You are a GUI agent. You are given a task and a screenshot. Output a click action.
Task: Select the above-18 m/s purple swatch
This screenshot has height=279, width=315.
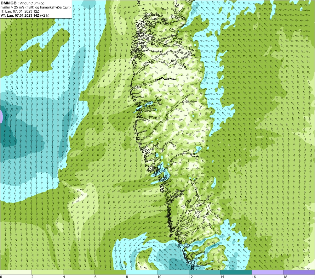click(299, 272)
